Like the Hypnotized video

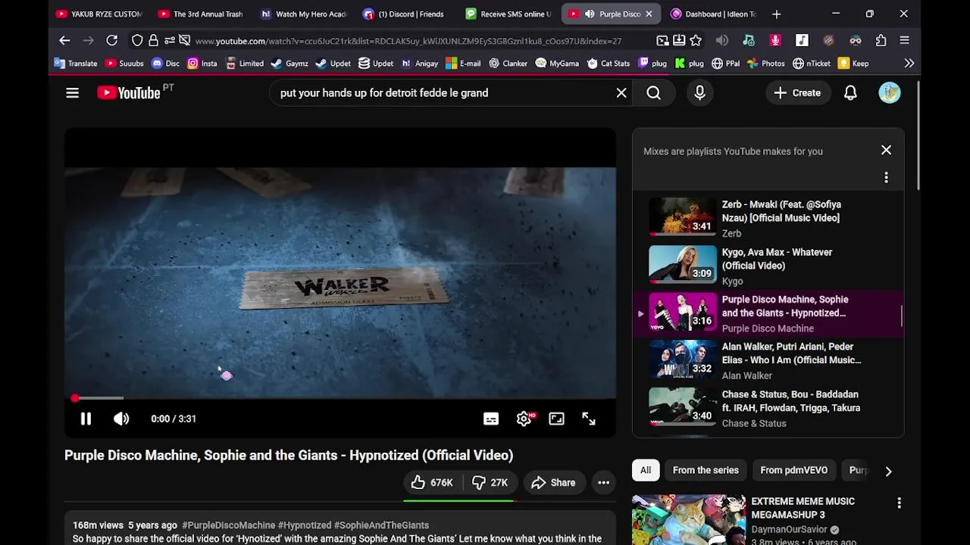tap(432, 482)
